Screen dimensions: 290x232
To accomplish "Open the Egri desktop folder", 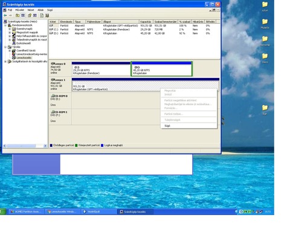I will [x=265, y=110].
